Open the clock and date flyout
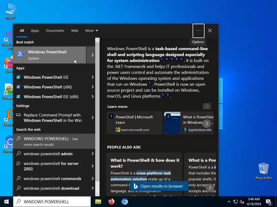The height and width of the screenshot is (207, 277). (254, 202)
